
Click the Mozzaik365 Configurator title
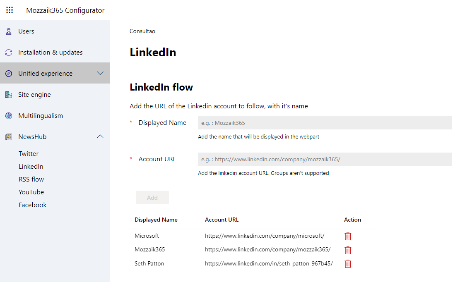pyautogui.click(x=65, y=10)
